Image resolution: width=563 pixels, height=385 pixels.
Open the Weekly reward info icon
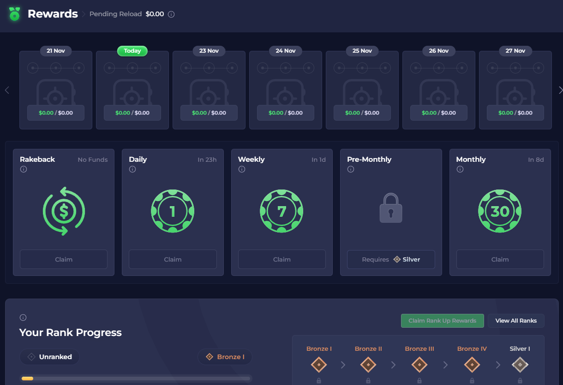pos(241,169)
